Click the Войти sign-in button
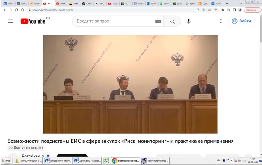 pyautogui.click(x=242, y=21)
